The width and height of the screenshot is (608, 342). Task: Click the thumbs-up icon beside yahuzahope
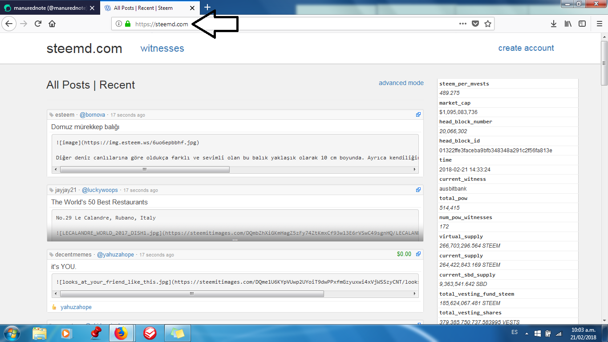54,307
